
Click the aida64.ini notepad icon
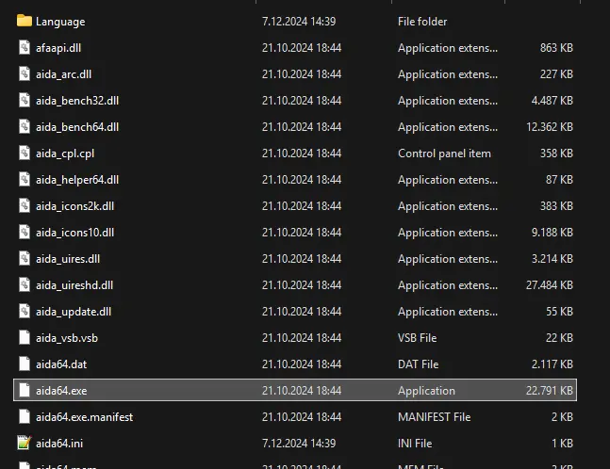pyautogui.click(x=25, y=443)
